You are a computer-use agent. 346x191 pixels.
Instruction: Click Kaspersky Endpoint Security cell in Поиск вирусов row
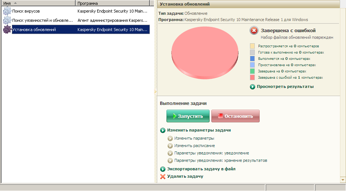[112, 11]
